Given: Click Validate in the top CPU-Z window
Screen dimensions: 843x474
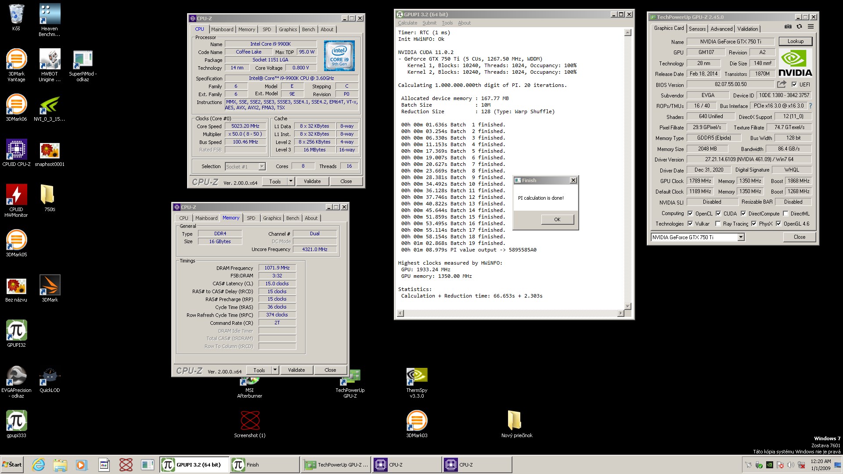Looking at the screenshot, I should [x=312, y=181].
